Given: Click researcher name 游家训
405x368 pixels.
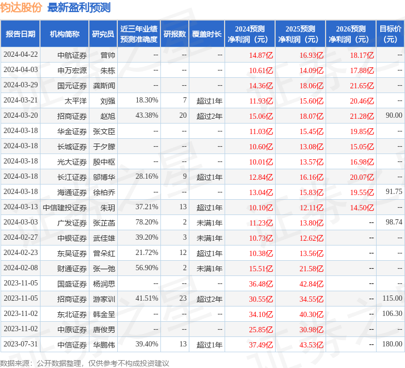Looking at the screenshot, I should tap(104, 299).
